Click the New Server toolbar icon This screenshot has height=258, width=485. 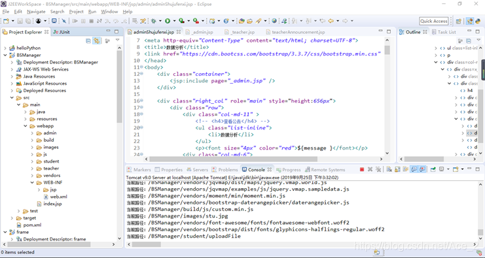coord(212,21)
